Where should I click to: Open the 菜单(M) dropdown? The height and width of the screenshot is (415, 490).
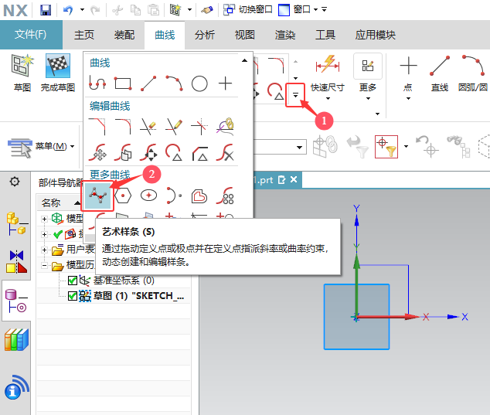coord(42,146)
